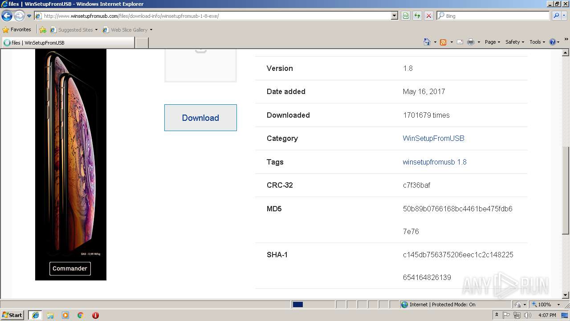Go forward with the Forward arrow button
570x321 pixels.
pyautogui.click(x=19, y=16)
